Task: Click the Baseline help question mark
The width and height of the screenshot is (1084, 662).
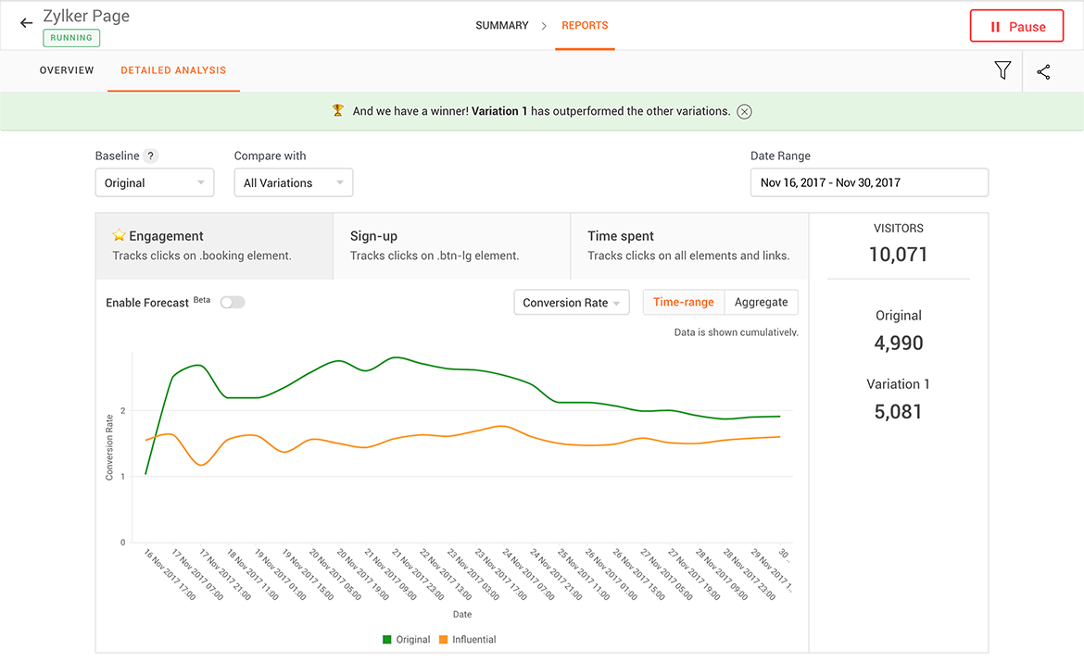Action: pos(151,156)
